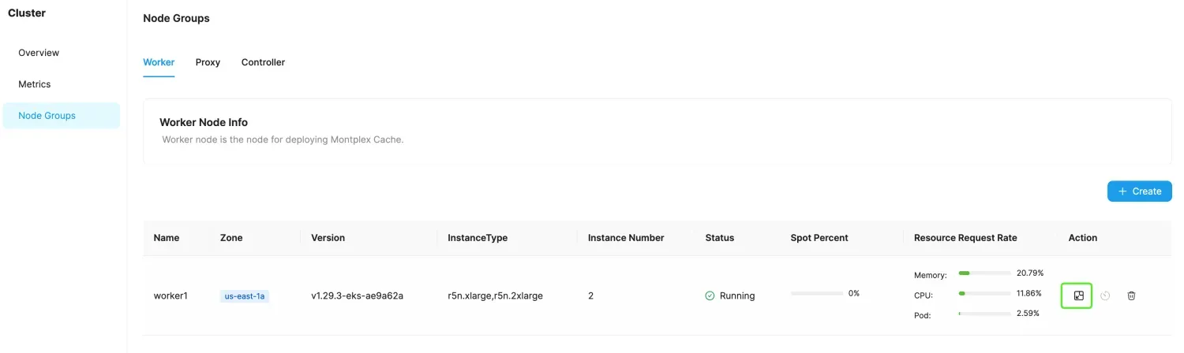Click the plus icon on Create button
Viewport: 1184px width, 353px height.
click(x=1122, y=191)
